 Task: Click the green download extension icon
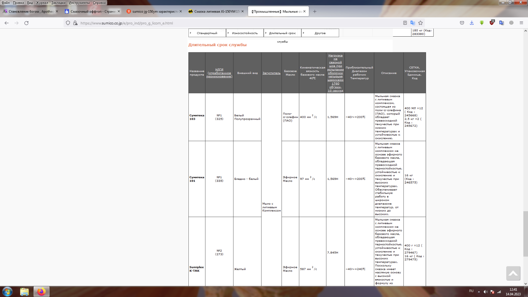pos(482,23)
